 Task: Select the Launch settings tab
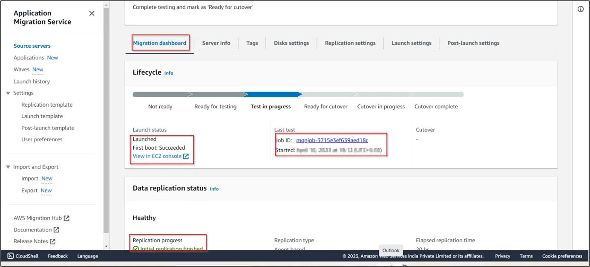point(412,43)
